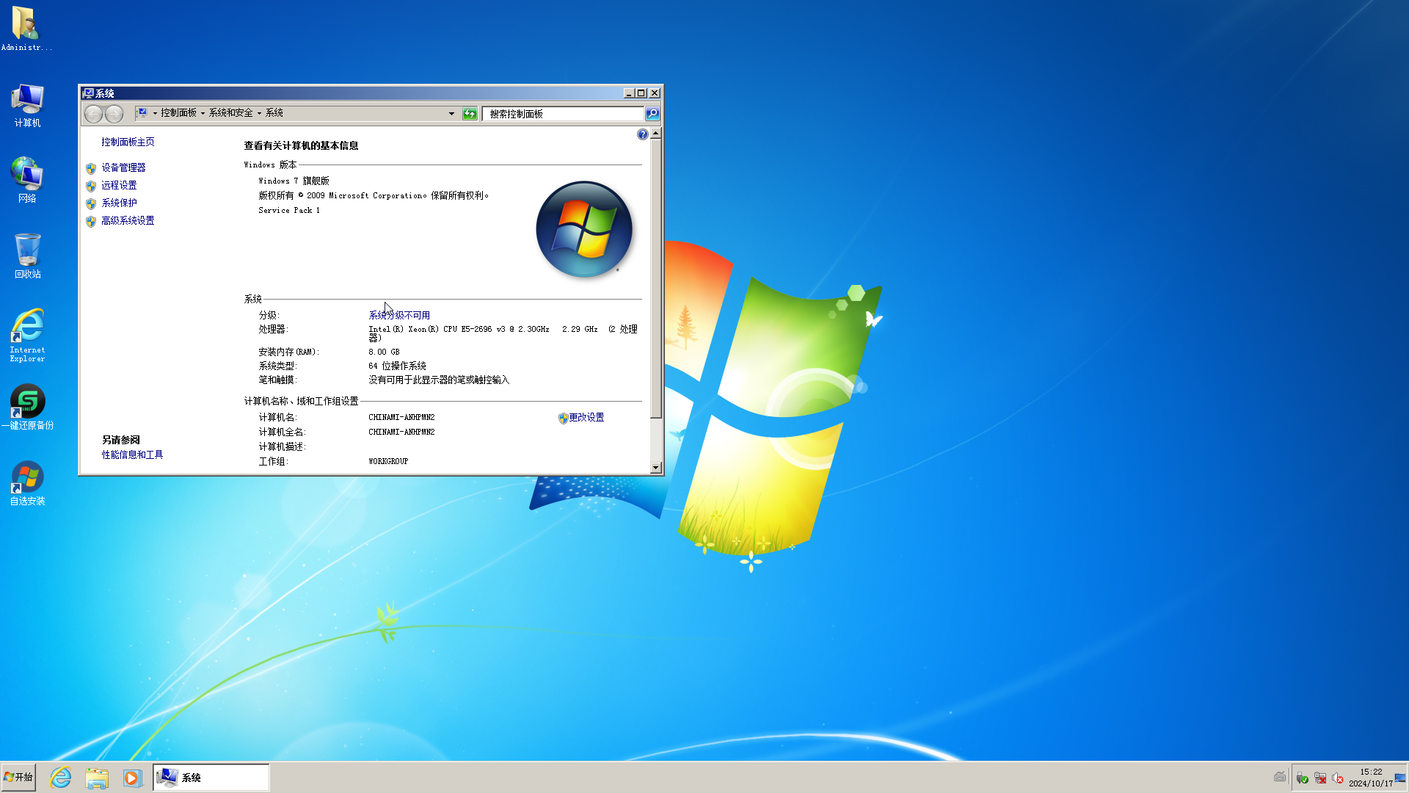The height and width of the screenshot is (793, 1409).
Task: Click the tray keyboard icon
Action: pos(1280,776)
